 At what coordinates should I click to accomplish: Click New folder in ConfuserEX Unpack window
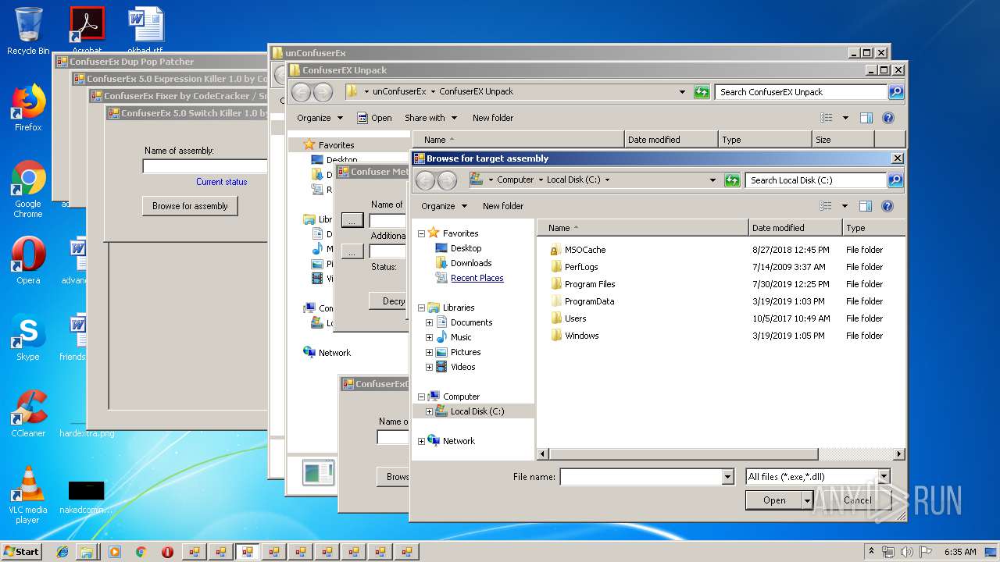[493, 118]
